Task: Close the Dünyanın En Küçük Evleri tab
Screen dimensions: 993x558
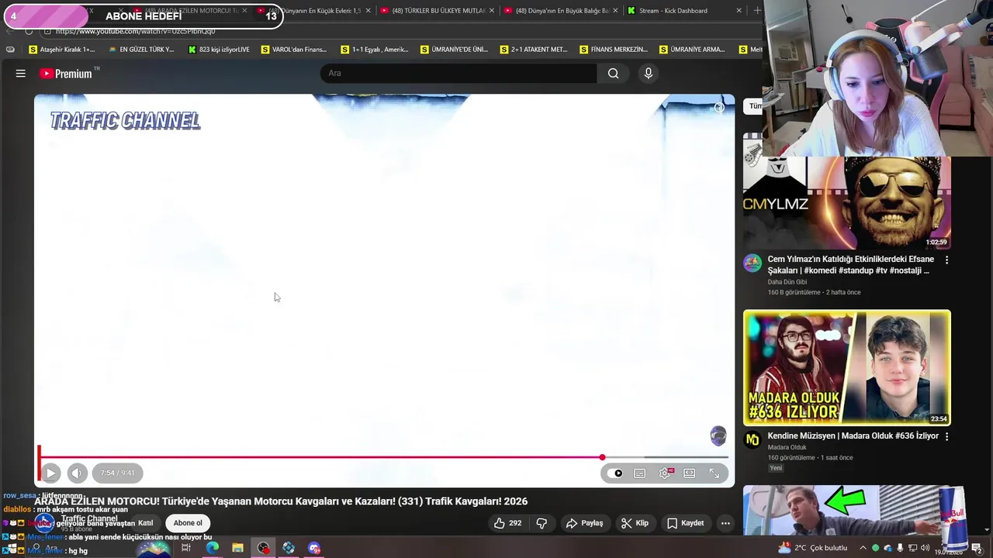Action: pos(368,11)
